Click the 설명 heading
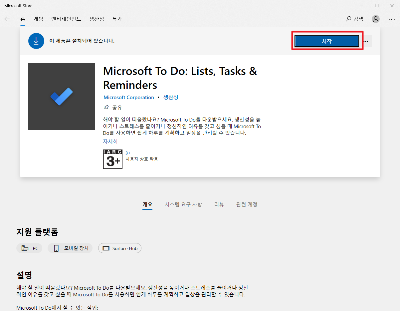This screenshot has height=311, width=400. pos(24,275)
